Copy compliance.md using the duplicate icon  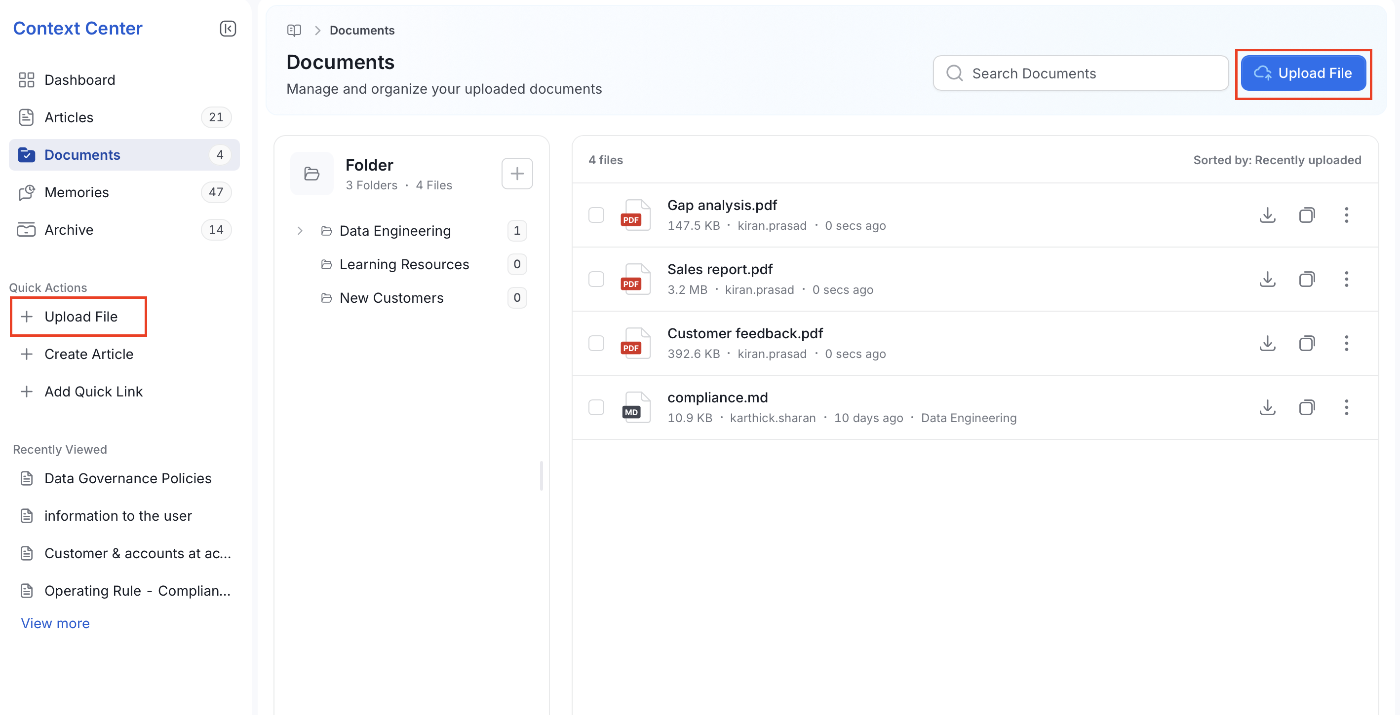(x=1307, y=407)
